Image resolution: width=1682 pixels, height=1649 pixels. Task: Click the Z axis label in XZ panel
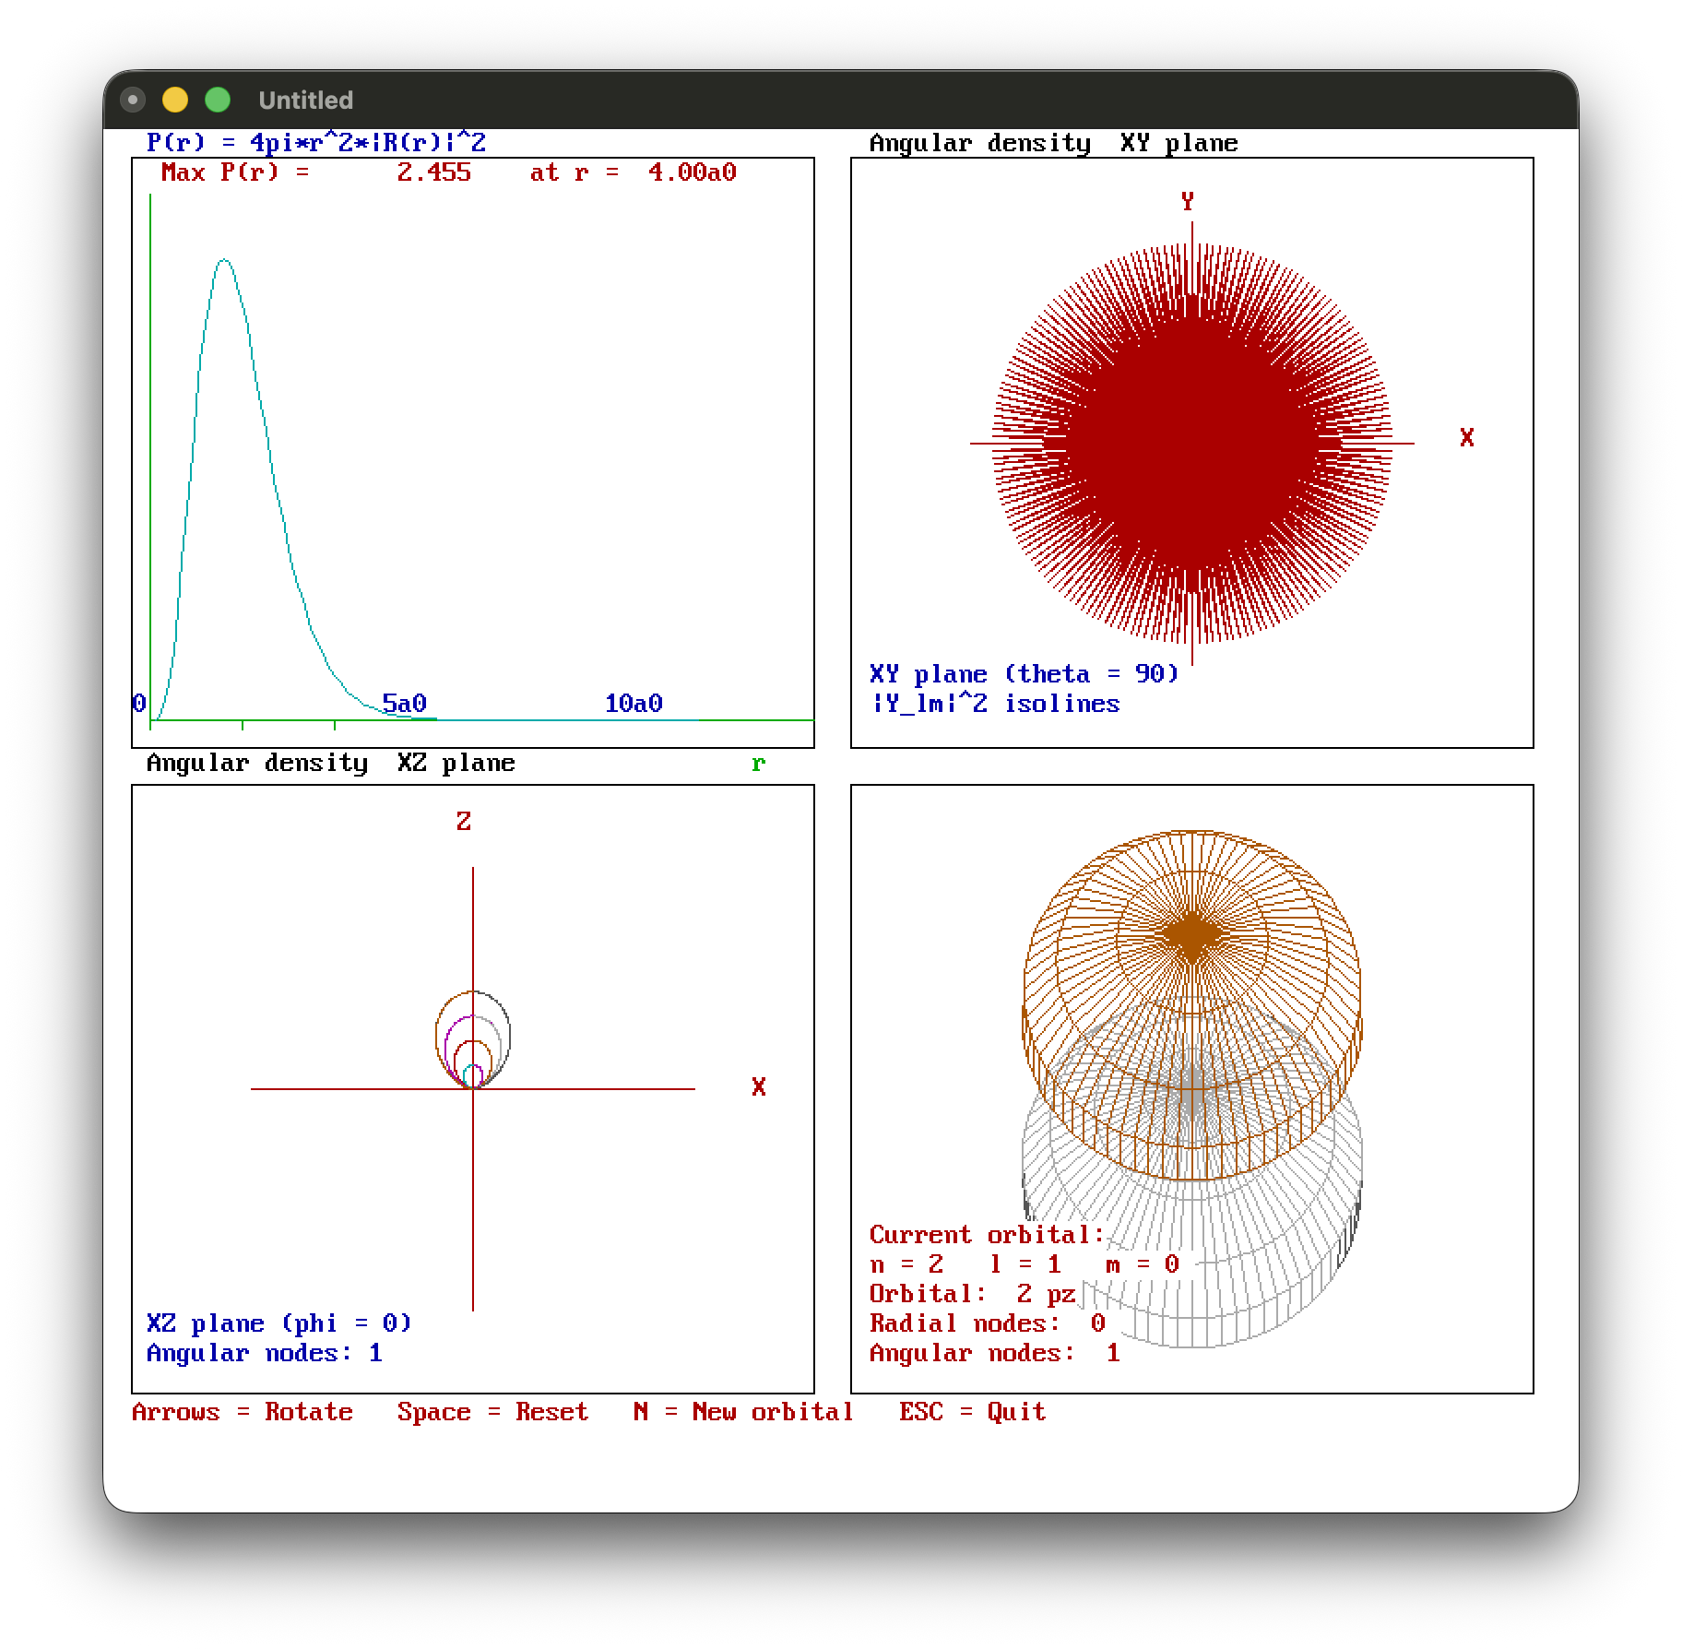[x=464, y=822]
